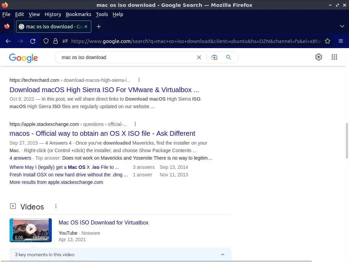This screenshot has width=349, height=262.
Task: Open Official way to obtain OS X ISO
Action: pyautogui.click(x=102, y=133)
